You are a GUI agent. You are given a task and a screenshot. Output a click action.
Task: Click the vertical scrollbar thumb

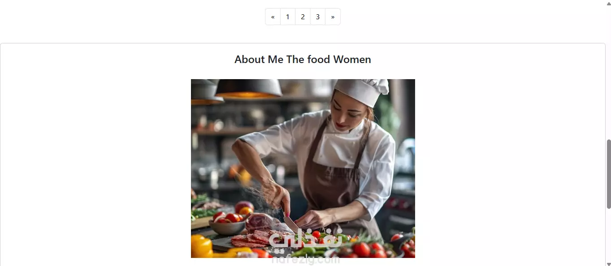coord(608,174)
